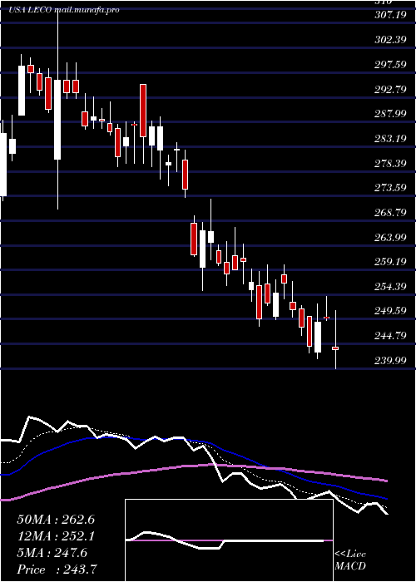Viewport: 416px width, 582px height.
Task: Click the 283.19 price axis label
Action: click(x=390, y=139)
